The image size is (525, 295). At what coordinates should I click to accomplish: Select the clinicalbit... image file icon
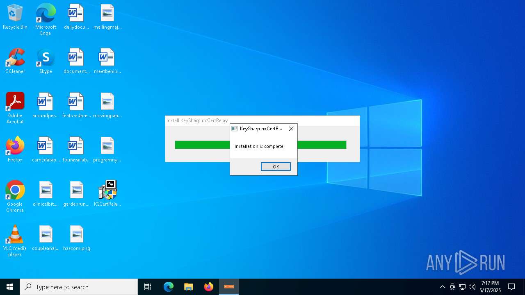point(46,194)
